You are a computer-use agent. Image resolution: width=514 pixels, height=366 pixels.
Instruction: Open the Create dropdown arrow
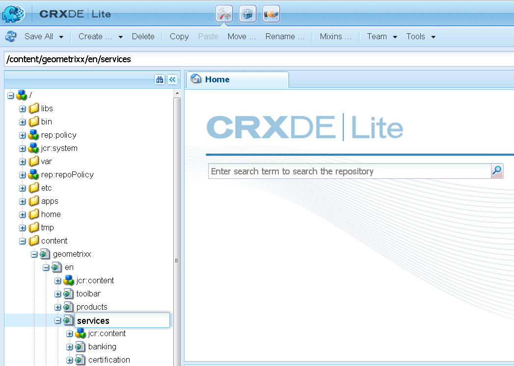tap(121, 37)
